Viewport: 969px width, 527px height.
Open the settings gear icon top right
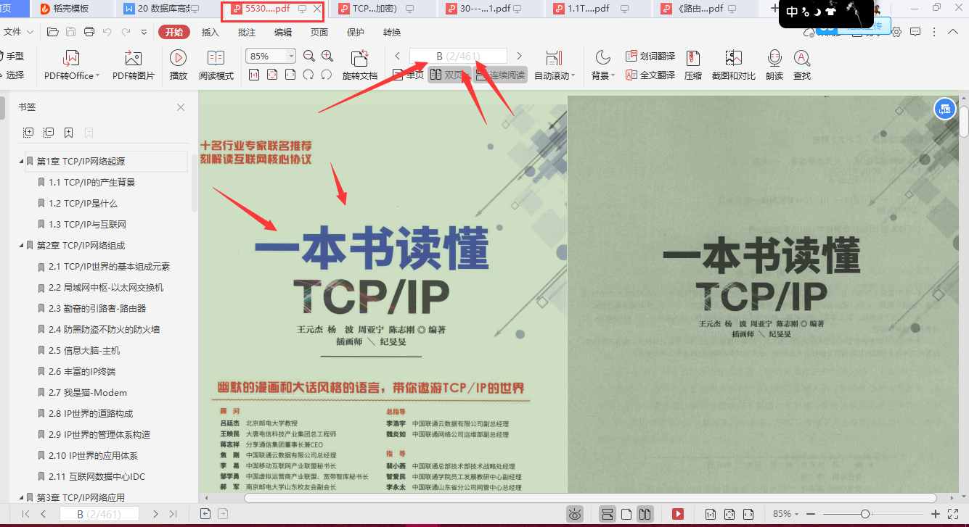(x=897, y=32)
